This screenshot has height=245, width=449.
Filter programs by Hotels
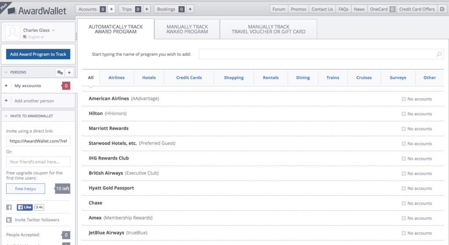[149, 78]
